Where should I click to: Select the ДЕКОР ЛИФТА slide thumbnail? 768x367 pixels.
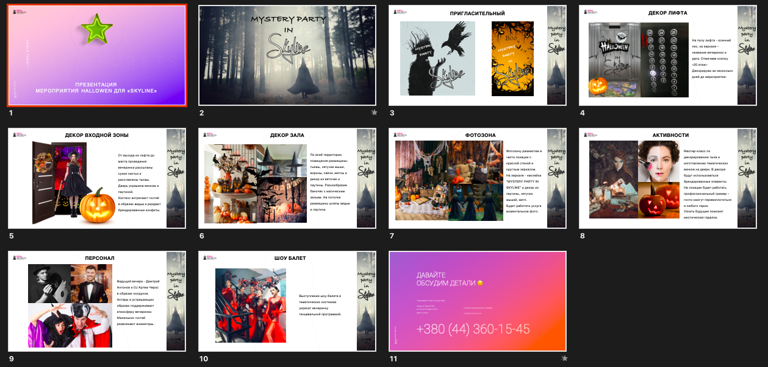(667, 55)
